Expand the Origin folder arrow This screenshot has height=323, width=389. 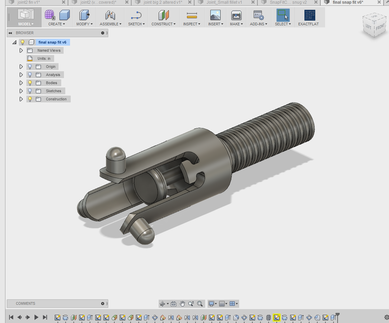[x=21, y=67]
